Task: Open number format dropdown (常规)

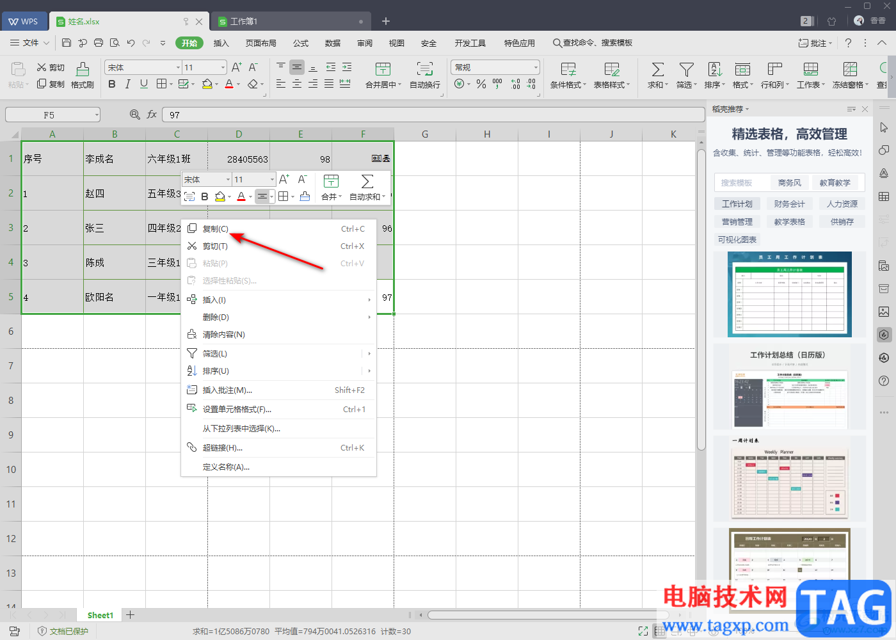Action: (x=536, y=67)
